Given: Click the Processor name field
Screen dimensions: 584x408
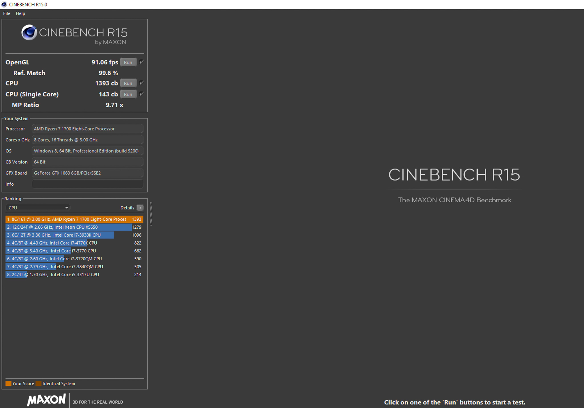Looking at the screenshot, I should point(88,129).
